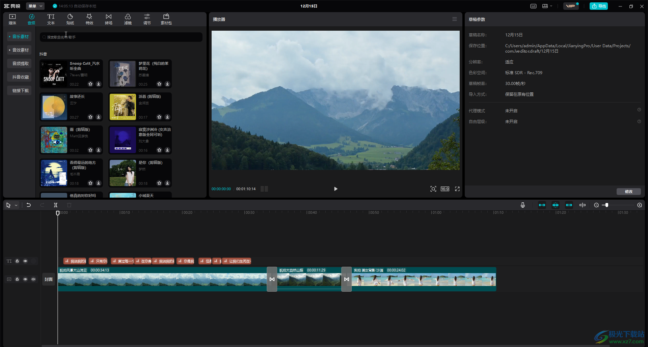This screenshot has height=347, width=648.
Task: Select the 让我们生死在 subtitle clip
Action: [237, 261]
